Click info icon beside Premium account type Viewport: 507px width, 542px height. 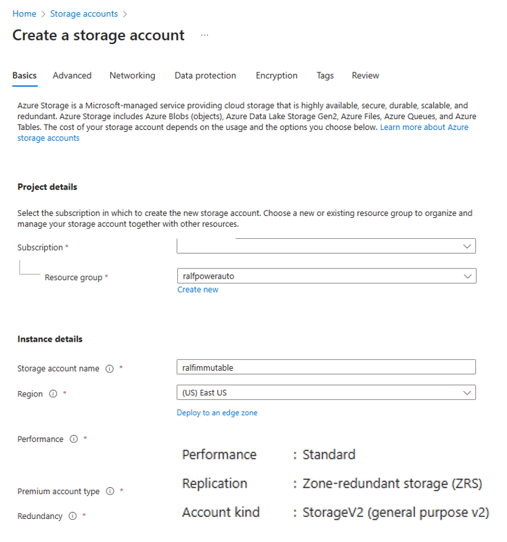point(110,492)
